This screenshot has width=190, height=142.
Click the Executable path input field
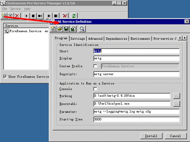click(x=132, y=104)
